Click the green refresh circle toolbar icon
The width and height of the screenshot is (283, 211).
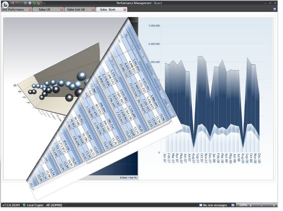point(34,3)
